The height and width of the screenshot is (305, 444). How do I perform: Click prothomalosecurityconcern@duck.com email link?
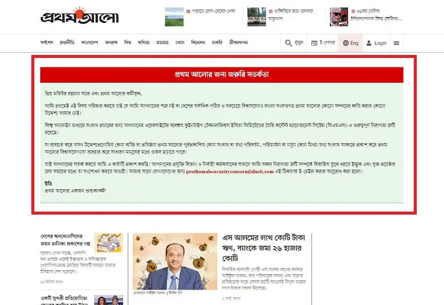pyautogui.click(x=230, y=171)
